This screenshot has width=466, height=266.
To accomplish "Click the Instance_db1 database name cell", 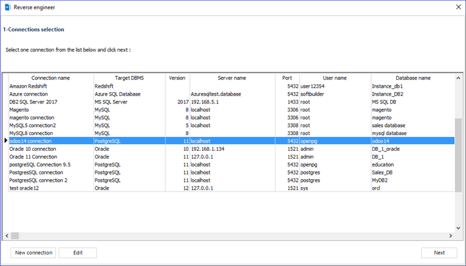I will [413, 86].
